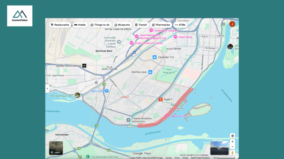Click the Send Product Feedback link
This screenshot has height=159, width=284.
[200, 158]
